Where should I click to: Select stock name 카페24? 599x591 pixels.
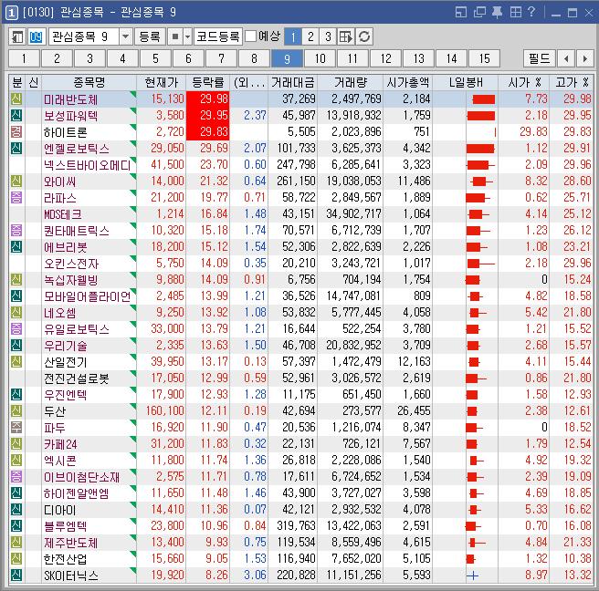tap(60, 444)
